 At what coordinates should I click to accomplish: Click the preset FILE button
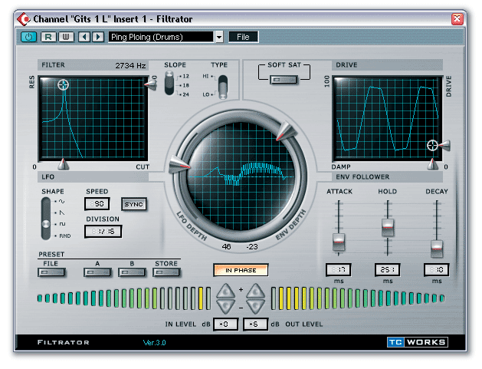point(51,272)
